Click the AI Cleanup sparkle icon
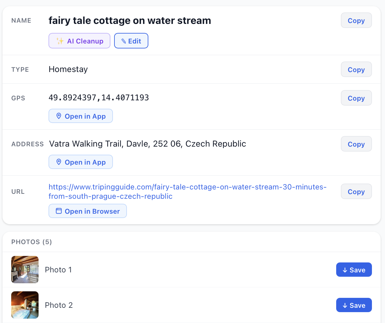 click(x=60, y=41)
